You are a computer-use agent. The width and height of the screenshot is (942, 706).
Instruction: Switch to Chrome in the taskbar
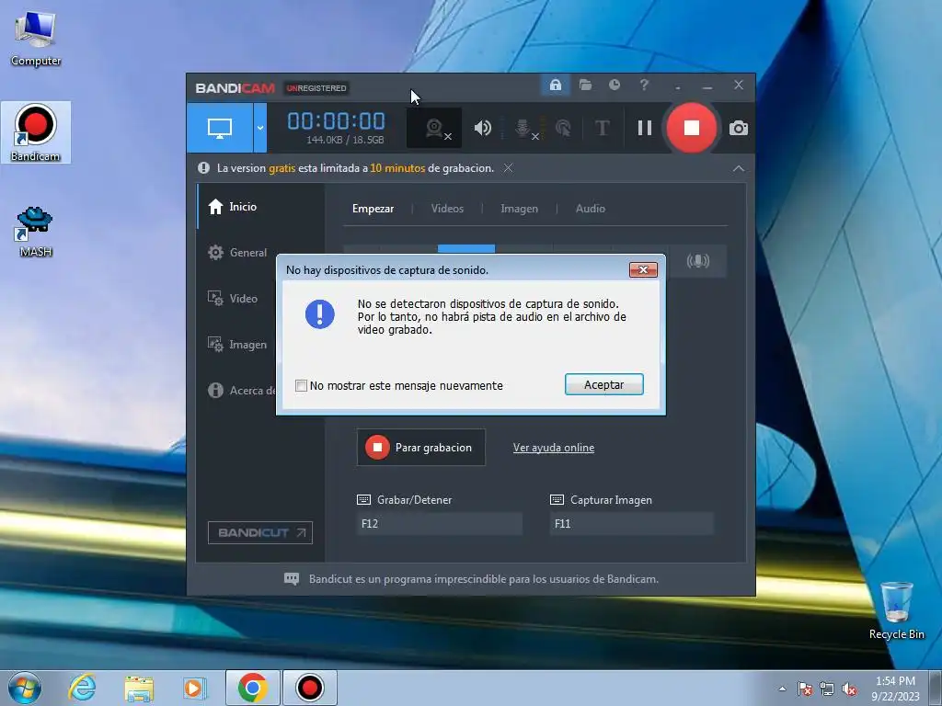(252, 688)
